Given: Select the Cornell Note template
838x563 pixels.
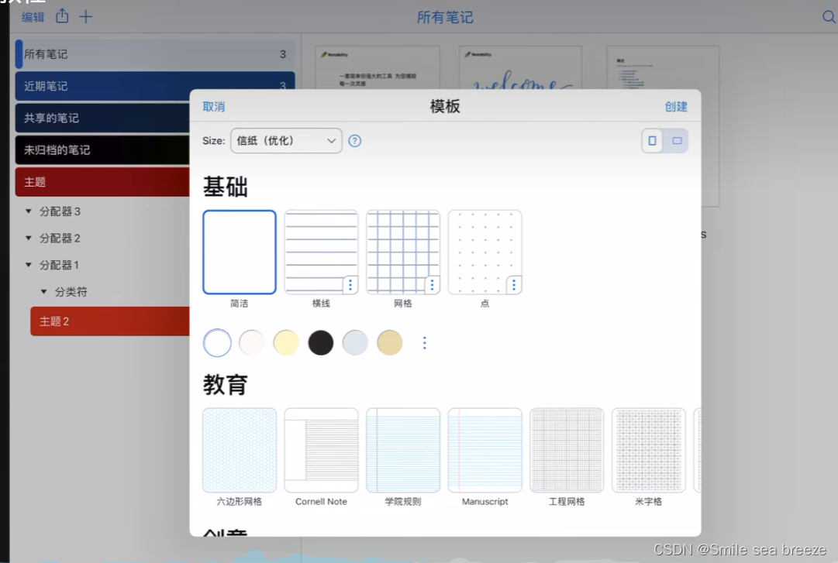Looking at the screenshot, I should (x=321, y=451).
